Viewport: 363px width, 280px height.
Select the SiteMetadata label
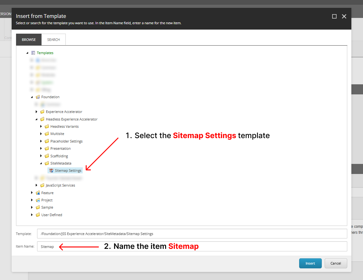(x=61, y=163)
